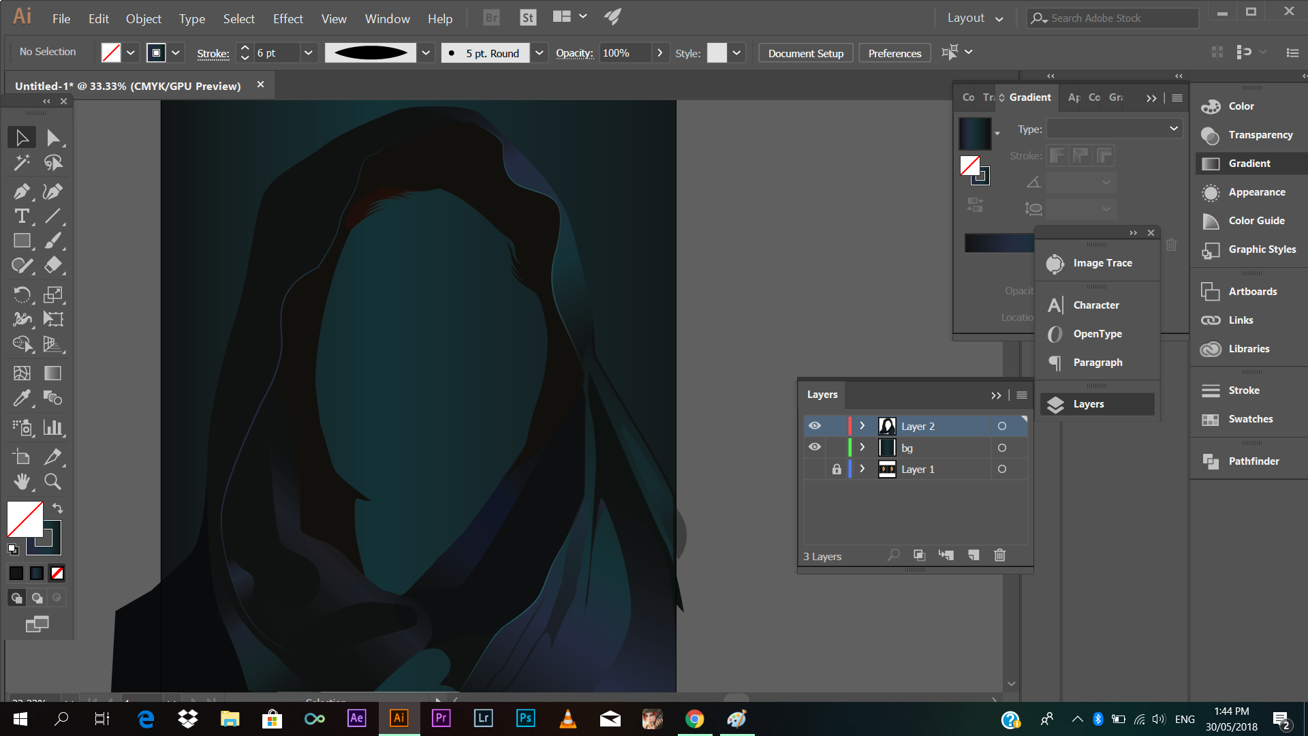Open Character panel
The width and height of the screenshot is (1308, 736).
[x=1097, y=305]
